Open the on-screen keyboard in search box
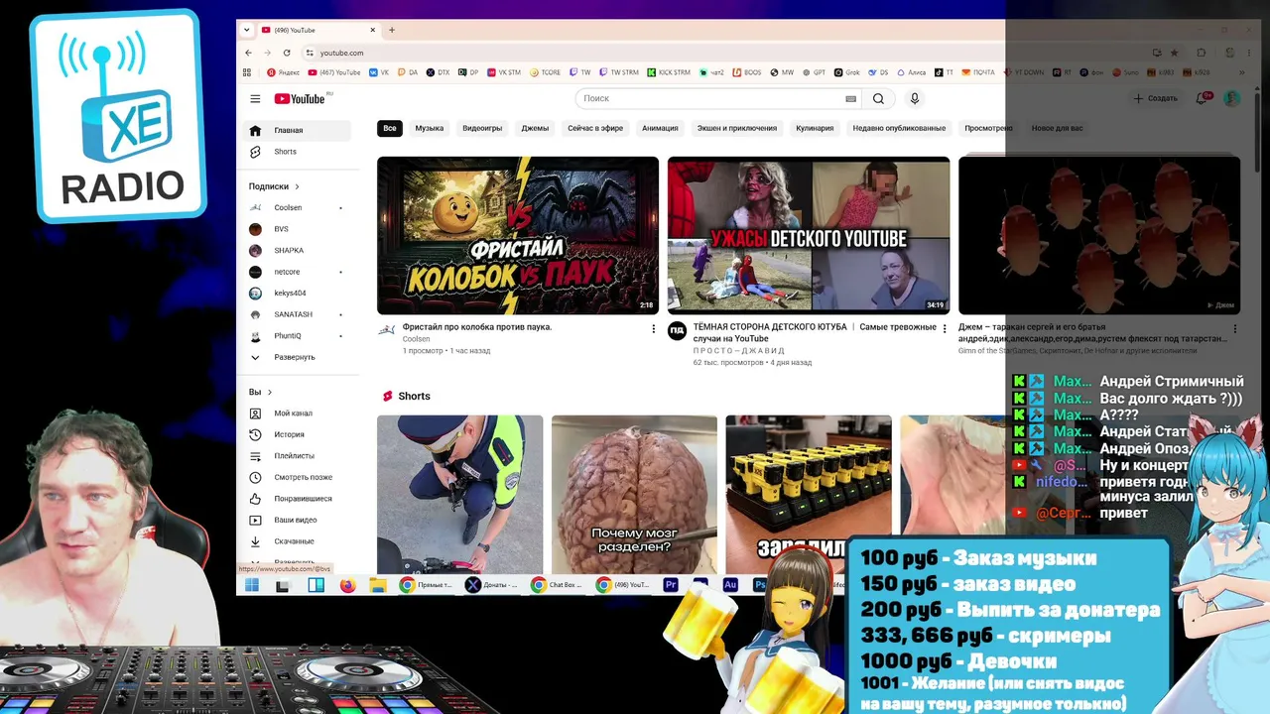This screenshot has height=714, width=1270. click(850, 98)
